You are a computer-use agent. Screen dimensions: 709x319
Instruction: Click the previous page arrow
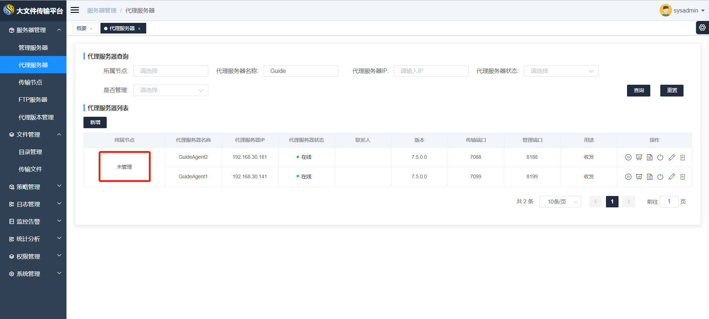pyautogui.click(x=596, y=202)
